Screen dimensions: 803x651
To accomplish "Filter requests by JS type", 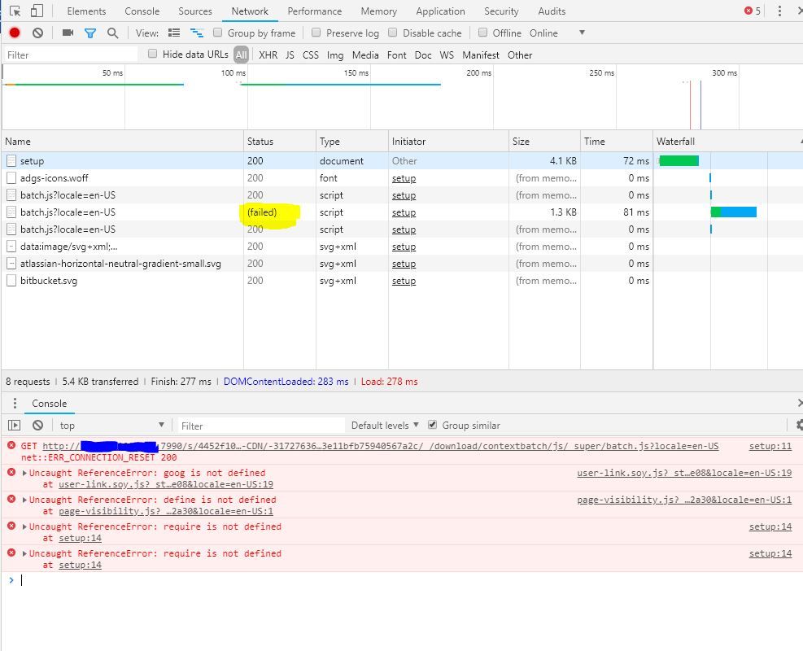I will 290,55.
